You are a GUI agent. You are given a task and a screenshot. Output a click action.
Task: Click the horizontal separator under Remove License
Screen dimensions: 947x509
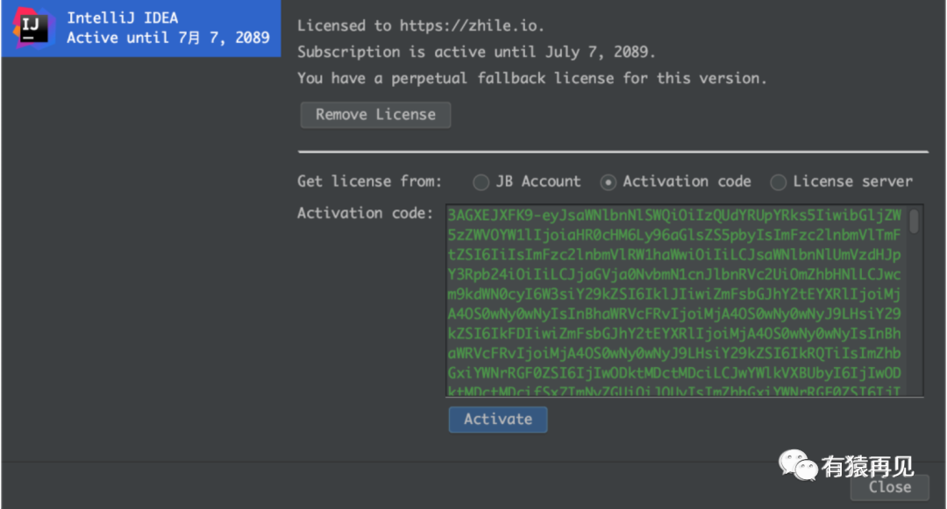(x=612, y=152)
